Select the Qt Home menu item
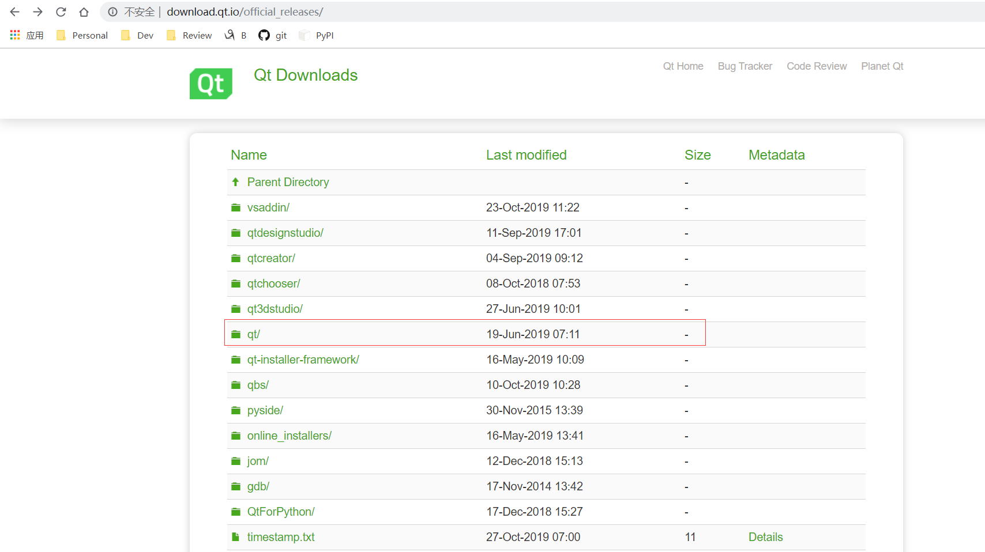985x552 pixels. (x=683, y=66)
